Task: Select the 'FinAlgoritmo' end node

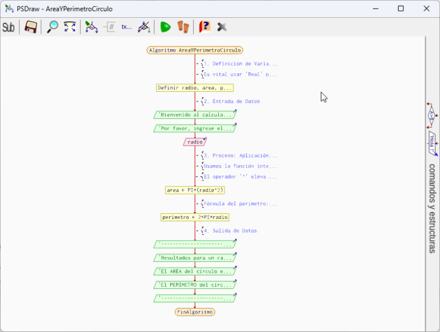Action: tap(195, 312)
